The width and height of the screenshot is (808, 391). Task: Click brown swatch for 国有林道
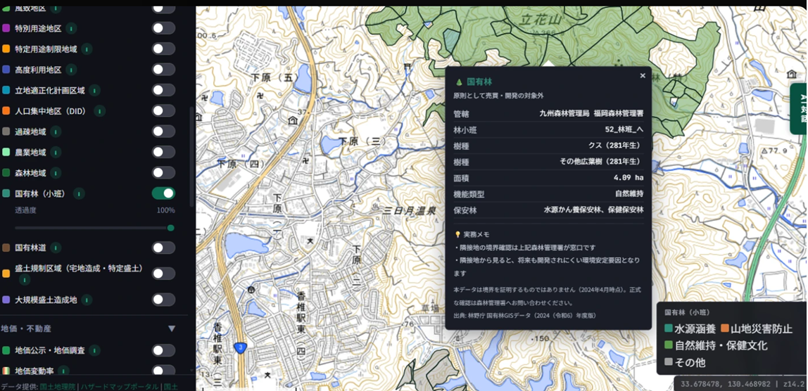tap(6, 248)
